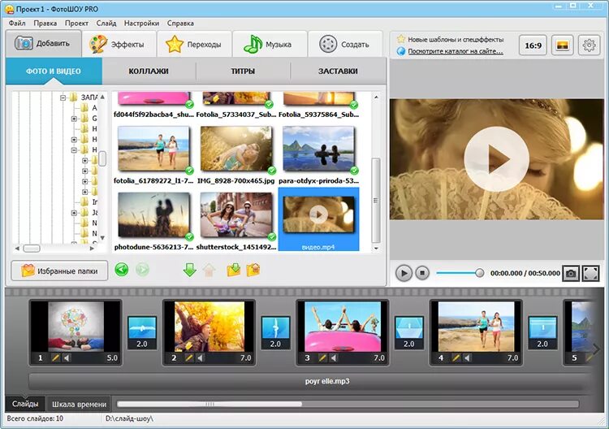Viewport: 609px width, 429px height.
Task: Switch to КОЛЛАЖИ subtab
Action: click(149, 71)
